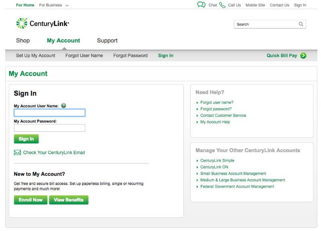Open the Forgot user name? help link
This screenshot has height=231, width=321.
pos(217,102)
